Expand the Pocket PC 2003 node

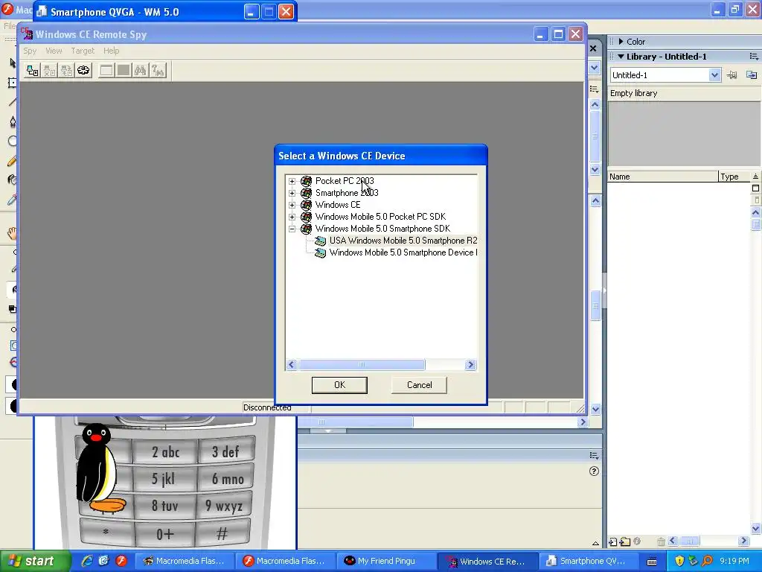tap(292, 181)
